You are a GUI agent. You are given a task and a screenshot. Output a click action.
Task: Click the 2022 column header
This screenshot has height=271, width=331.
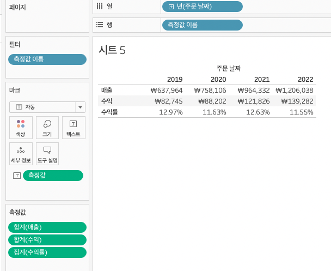click(305, 80)
